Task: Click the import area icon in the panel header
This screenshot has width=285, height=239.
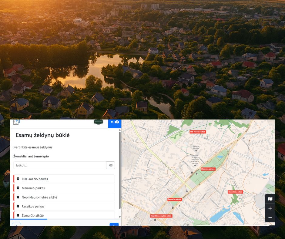Action: point(16,122)
